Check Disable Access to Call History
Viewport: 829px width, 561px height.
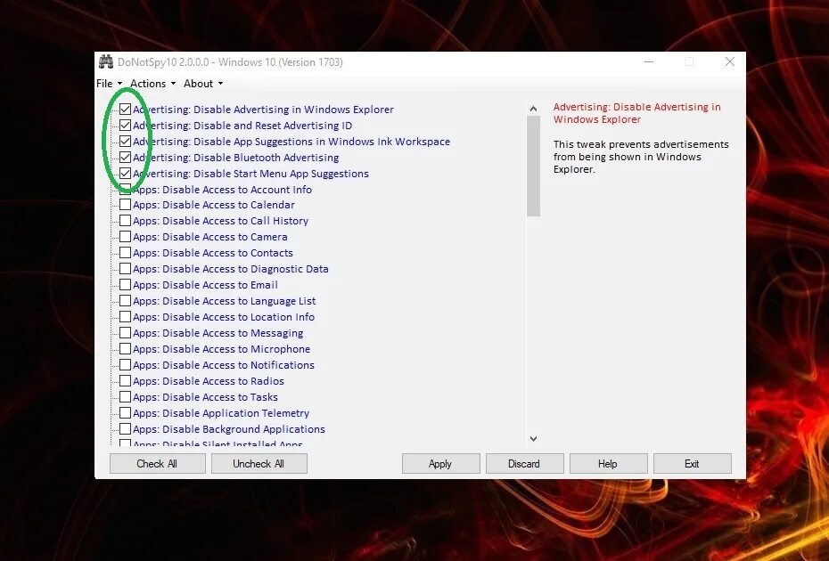tap(126, 220)
